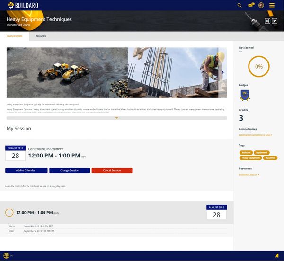Image resolution: width=284 pixels, height=261 pixels.
Task: Switch to the Course Content tab
Action: pos(15,36)
